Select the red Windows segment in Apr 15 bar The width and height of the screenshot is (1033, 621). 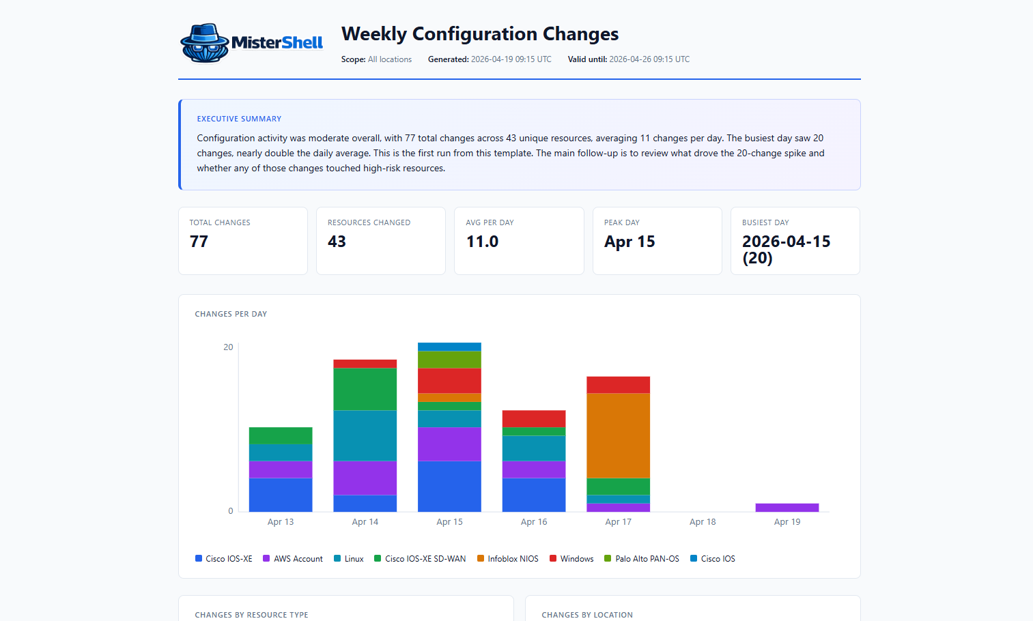449,381
